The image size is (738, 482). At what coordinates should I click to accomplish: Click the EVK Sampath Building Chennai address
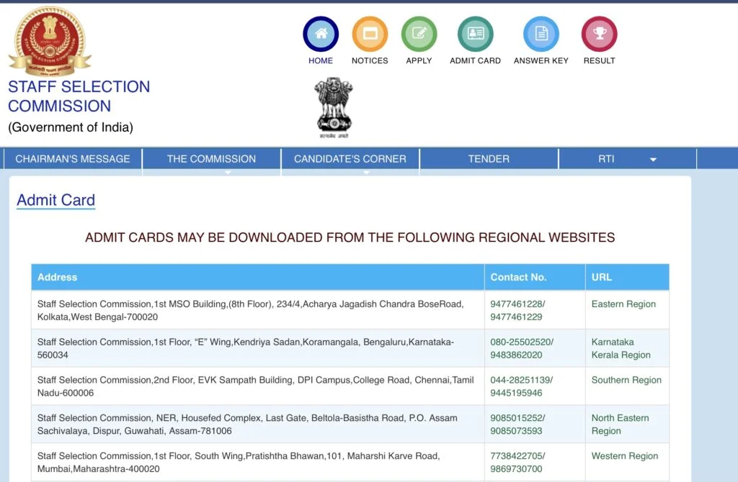tap(258, 386)
